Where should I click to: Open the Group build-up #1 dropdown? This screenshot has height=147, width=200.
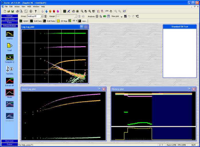[42, 16]
